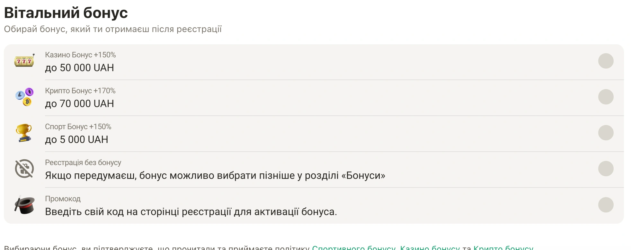Click the Вітальний бонус heading
The height and width of the screenshot is (250, 631).
[x=65, y=13]
